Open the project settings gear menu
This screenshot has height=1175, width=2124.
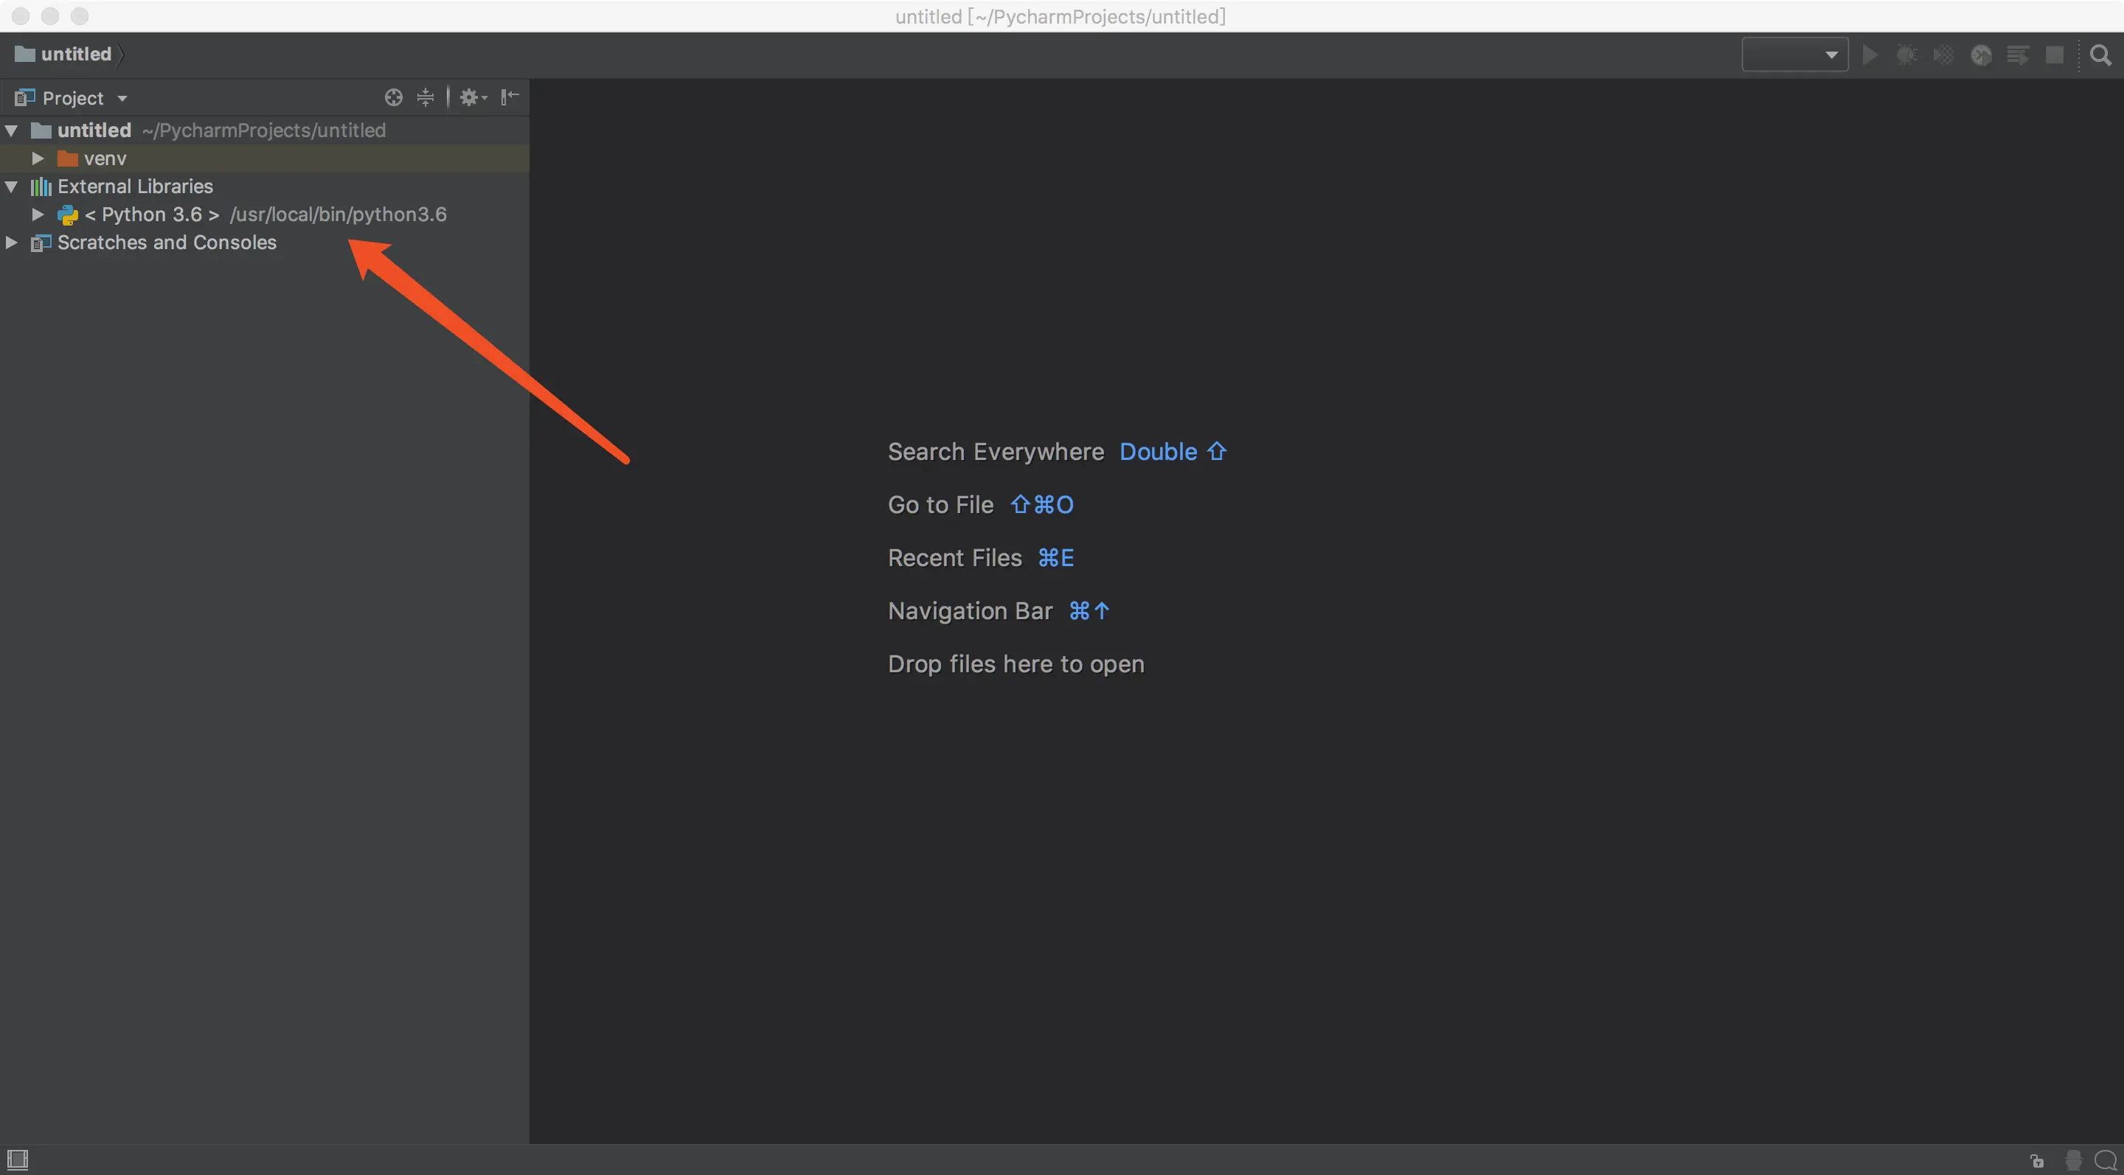[x=473, y=97]
